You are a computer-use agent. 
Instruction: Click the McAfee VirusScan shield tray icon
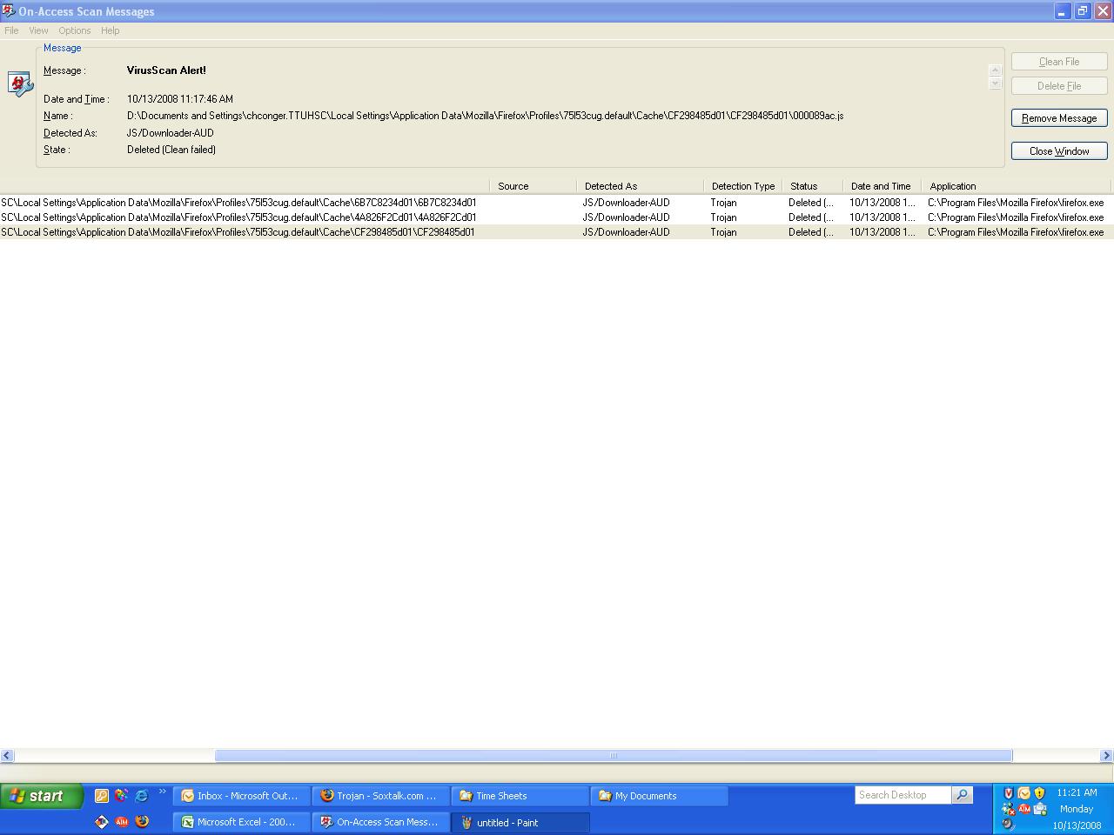[x=1009, y=793]
